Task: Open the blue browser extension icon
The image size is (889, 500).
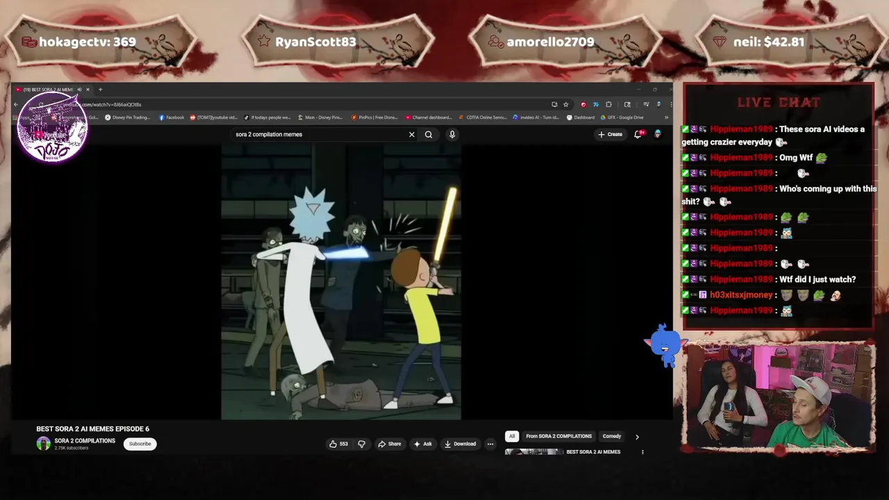Action: pyautogui.click(x=596, y=104)
